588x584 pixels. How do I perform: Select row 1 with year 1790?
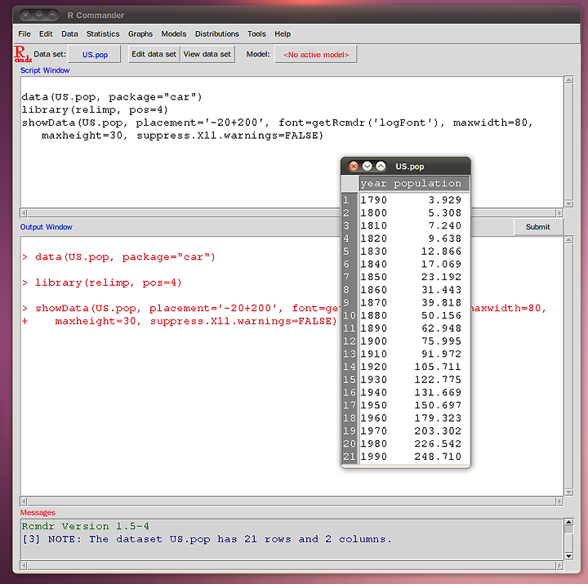point(406,200)
